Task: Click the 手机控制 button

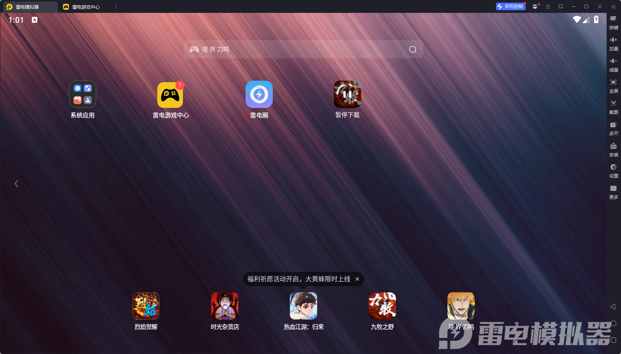Action: pyautogui.click(x=511, y=6)
